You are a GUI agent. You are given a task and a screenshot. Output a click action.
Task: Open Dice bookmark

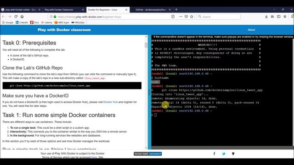(x=34, y=22)
